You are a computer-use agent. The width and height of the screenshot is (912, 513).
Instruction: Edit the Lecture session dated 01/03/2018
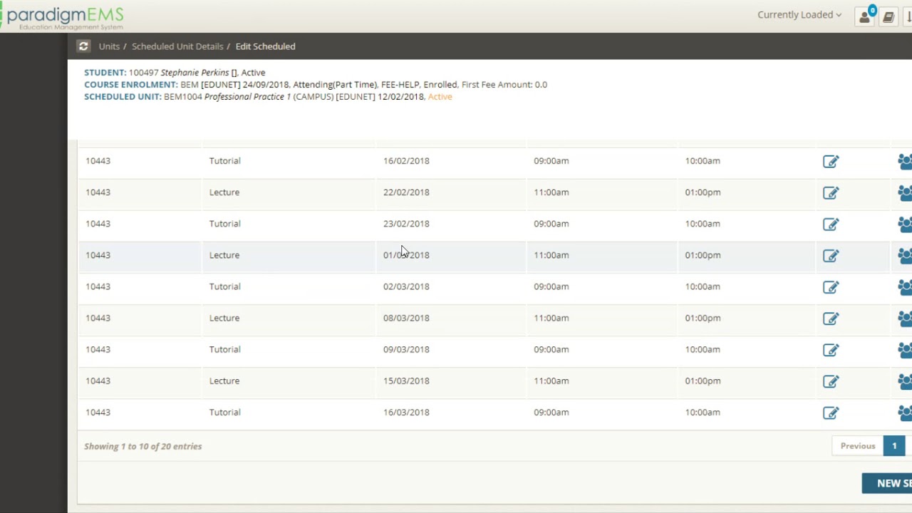831,256
